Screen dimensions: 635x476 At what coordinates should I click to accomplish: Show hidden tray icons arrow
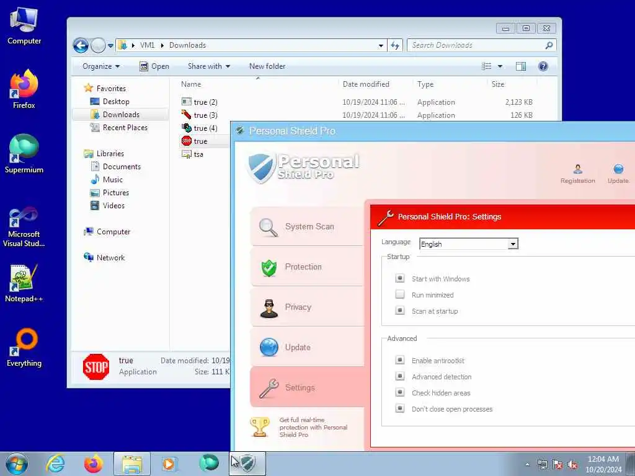tap(527, 464)
